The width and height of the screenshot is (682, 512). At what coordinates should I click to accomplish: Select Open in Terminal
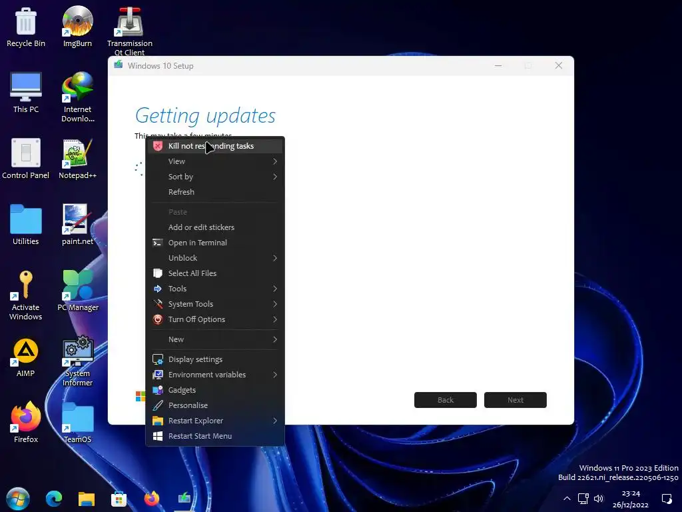pos(215,243)
